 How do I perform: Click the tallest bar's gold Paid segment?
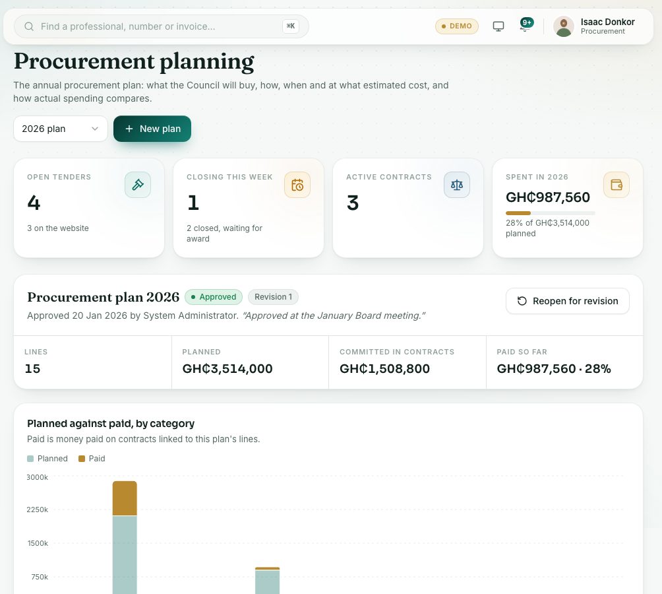tap(125, 498)
